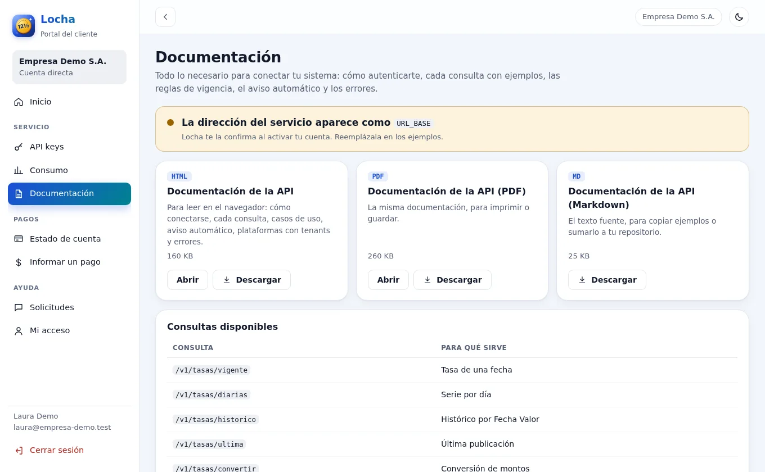Image resolution: width=765 pixels, height=472 pixels.
Task: Click the Solicitudes chat bubble icon
Action: [x=19, y=307]
